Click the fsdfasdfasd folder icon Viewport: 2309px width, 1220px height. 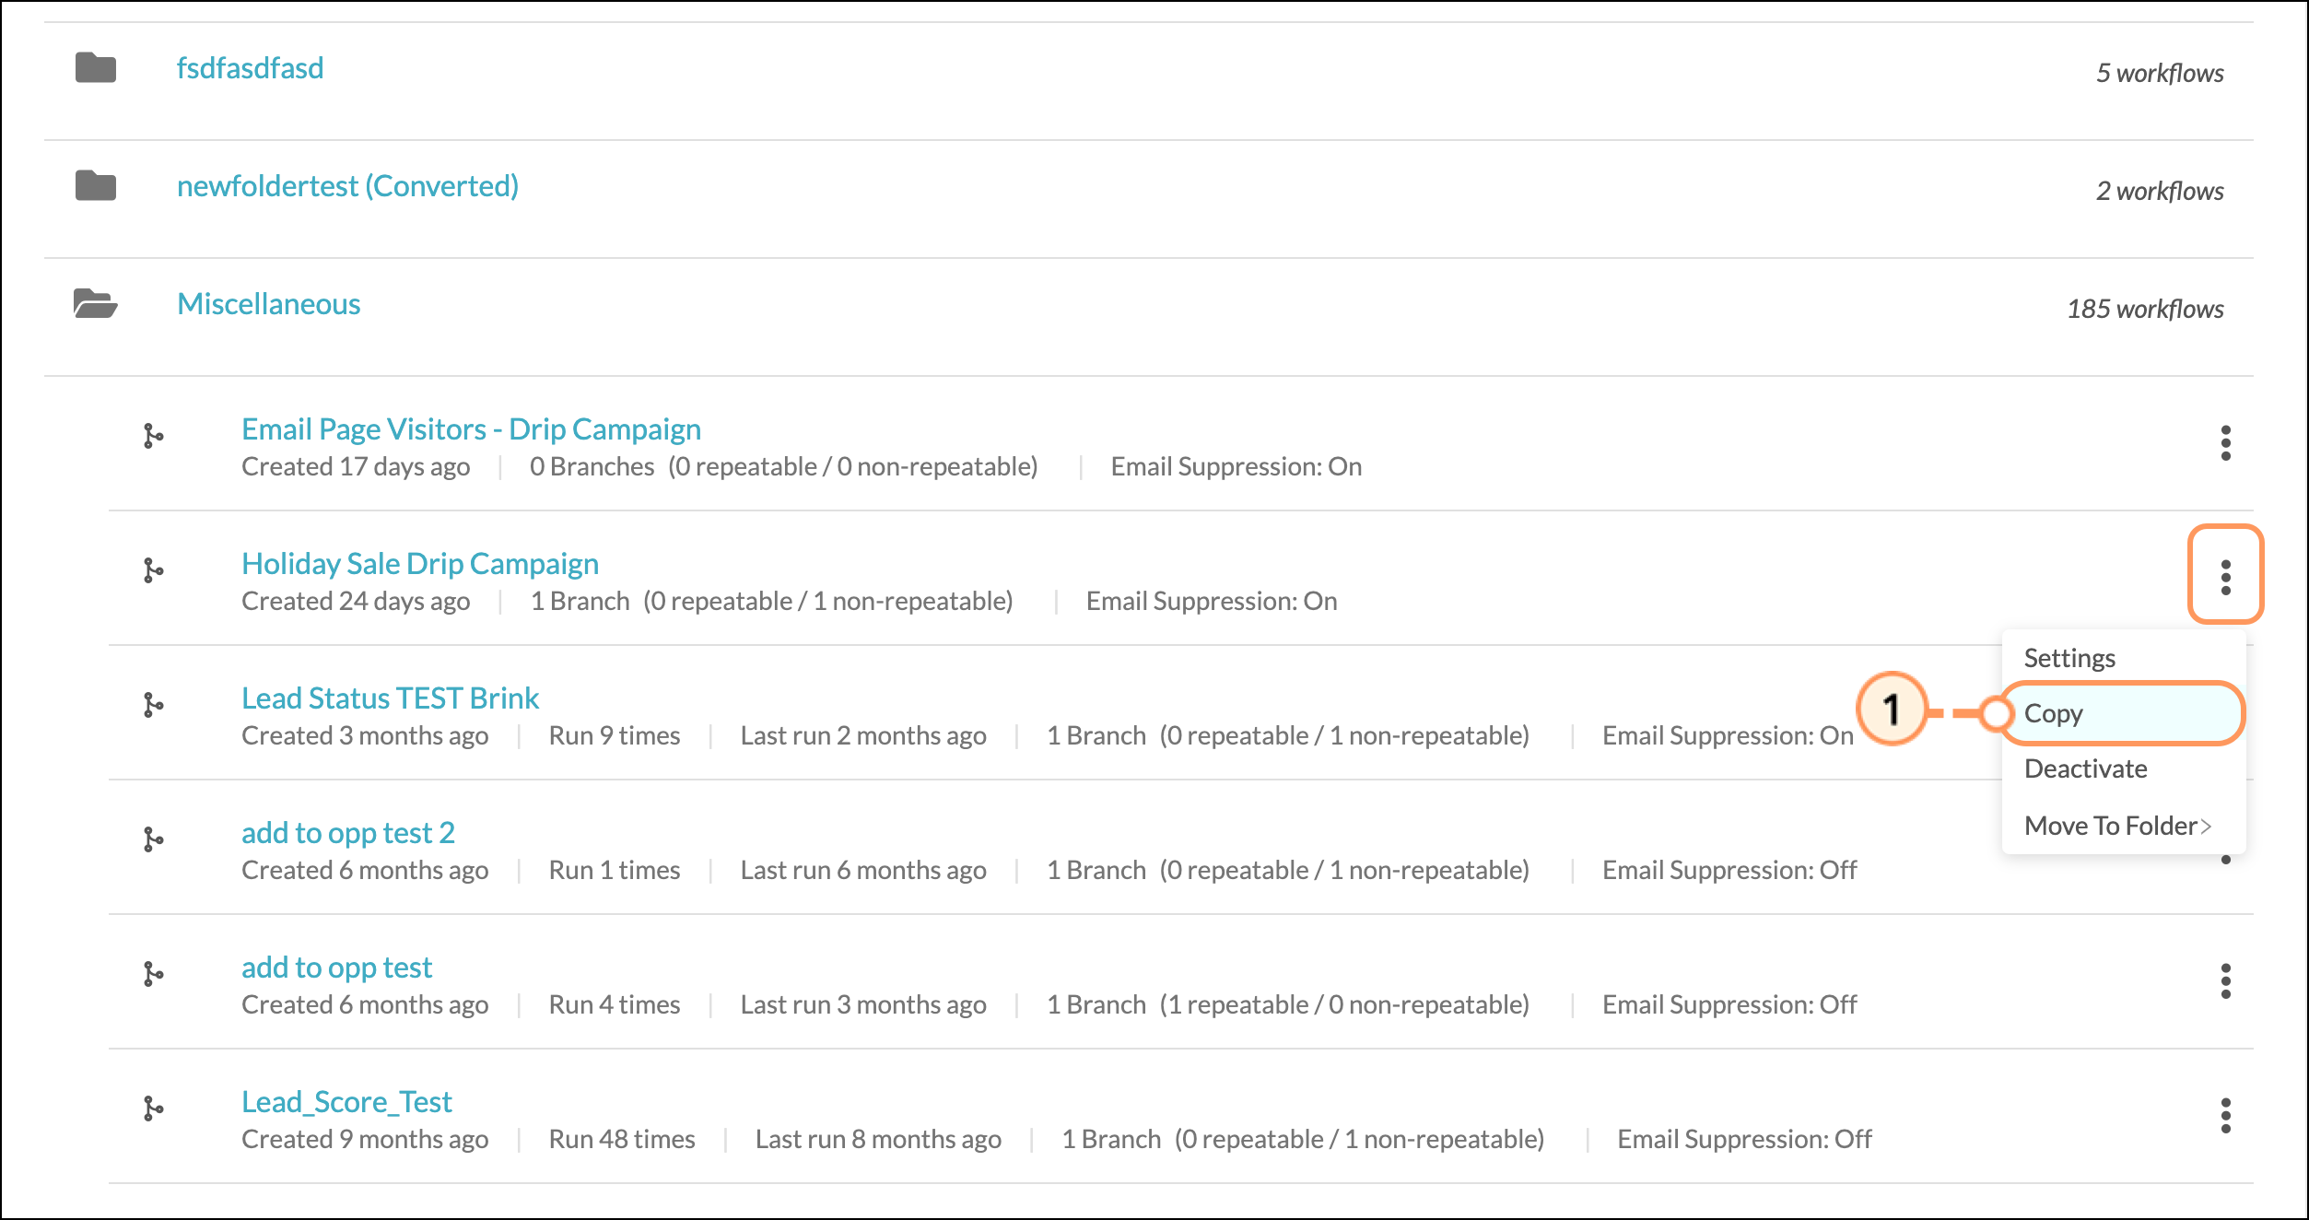point(96,68)
